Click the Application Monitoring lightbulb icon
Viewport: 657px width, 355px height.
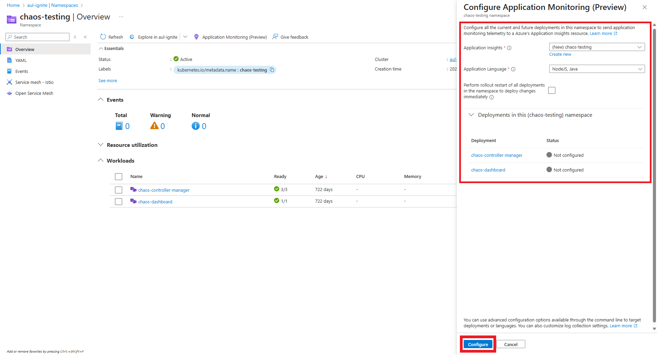(x=196, y=37)
